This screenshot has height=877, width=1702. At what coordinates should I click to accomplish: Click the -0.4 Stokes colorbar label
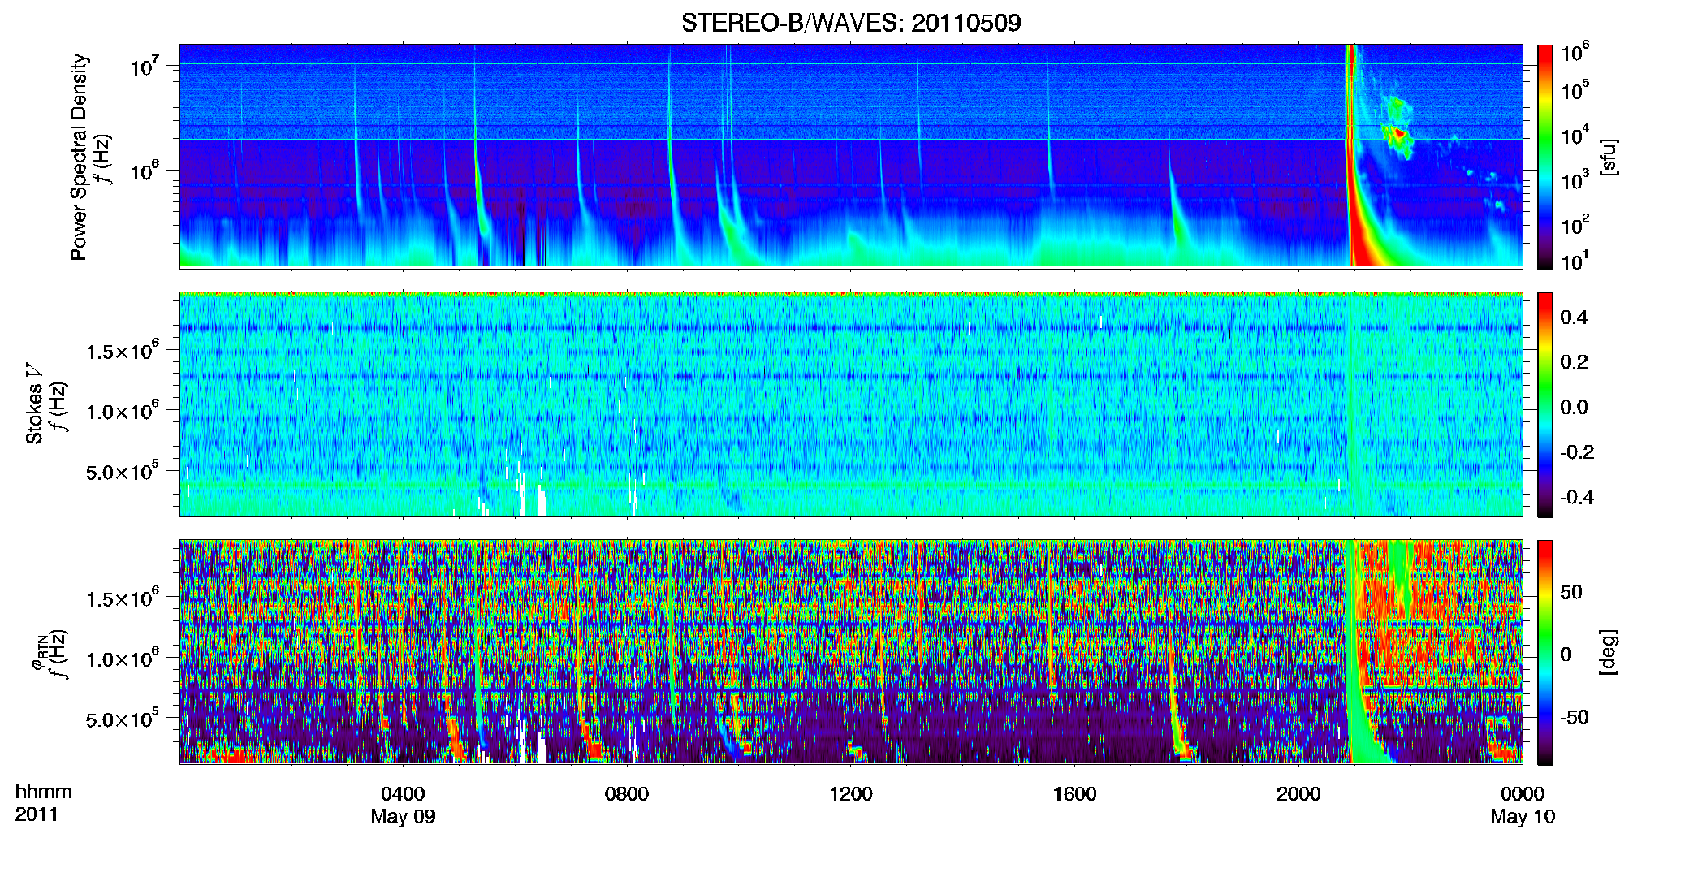pos(1577,497)
